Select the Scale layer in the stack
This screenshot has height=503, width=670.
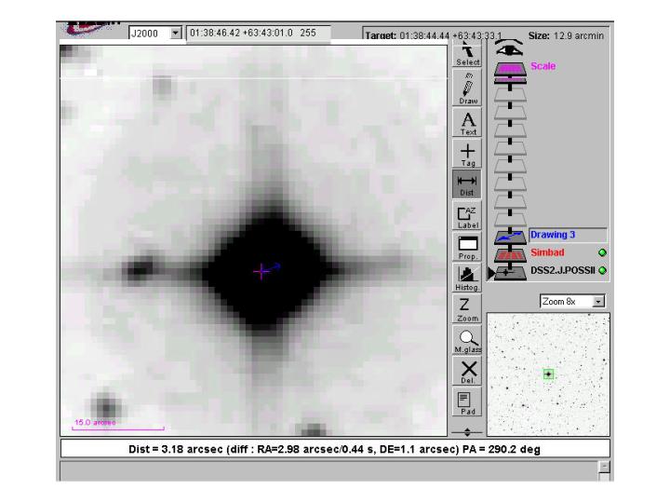509,68
